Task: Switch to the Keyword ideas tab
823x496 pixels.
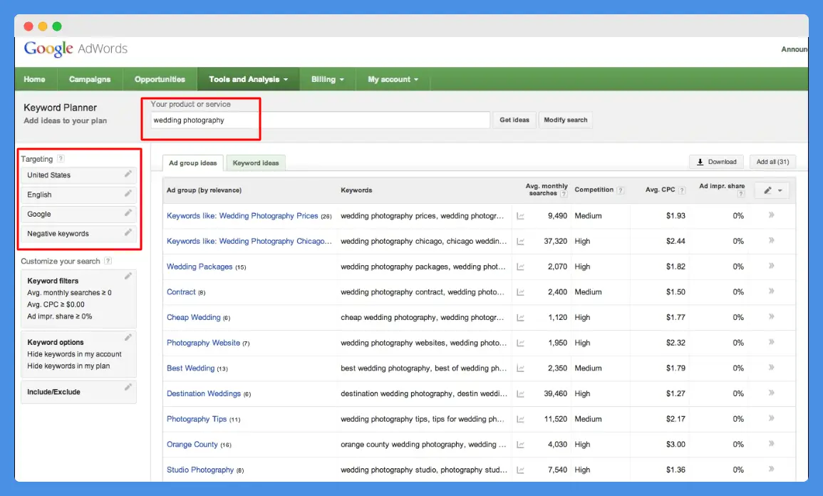Action: coord(256,162)
